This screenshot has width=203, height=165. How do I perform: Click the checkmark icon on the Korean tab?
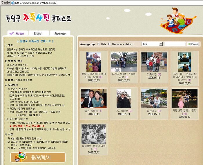12,33
